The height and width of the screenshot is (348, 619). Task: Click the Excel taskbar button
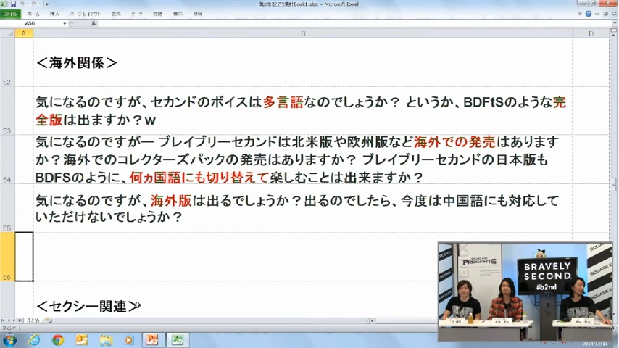pyautogui.click(x=178, y=340)
